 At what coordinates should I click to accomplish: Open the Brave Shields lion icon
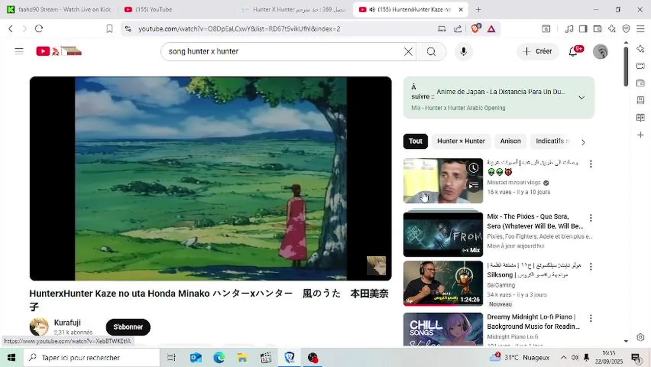pos(475,29)
